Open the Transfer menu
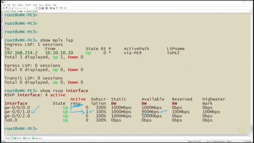254x143 pixels. point(28,5)
